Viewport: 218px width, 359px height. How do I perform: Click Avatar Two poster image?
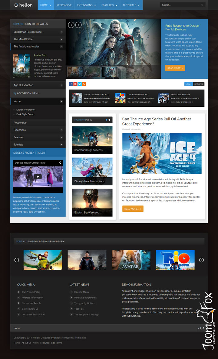(x=21, y=65)
